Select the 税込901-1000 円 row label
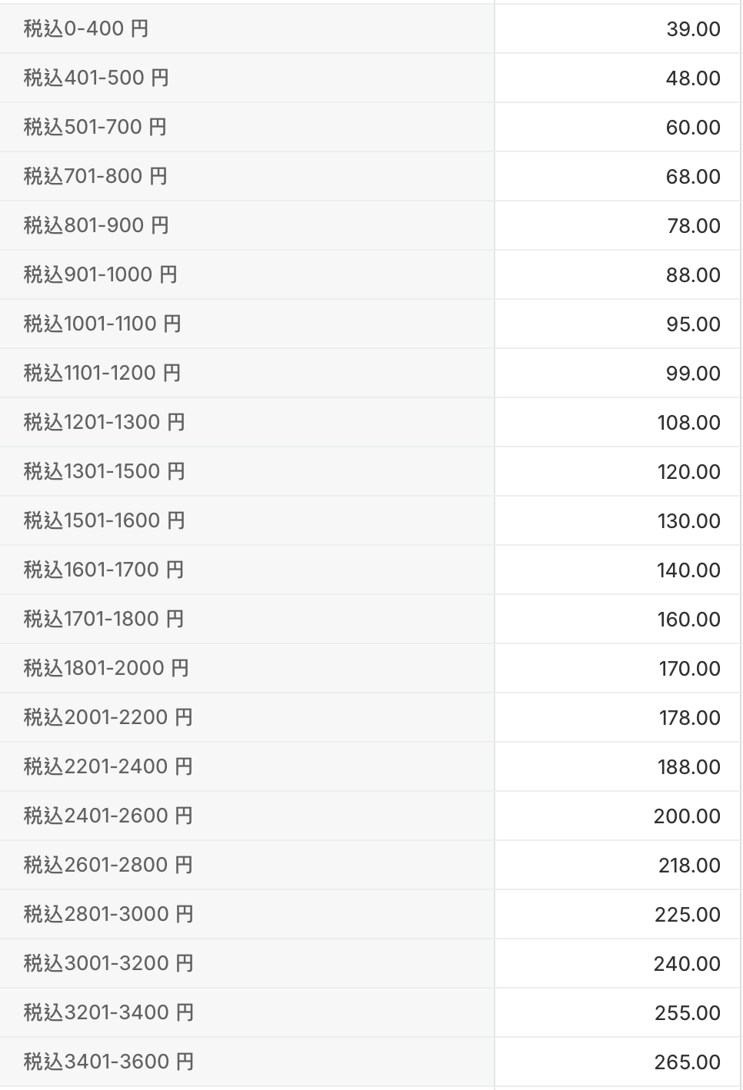 pos(101,274)
